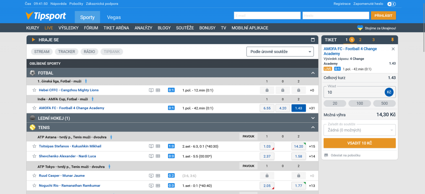Switch to the Vegas tab
This screenshot has height=194, width=425.
[x=114, y=17]
